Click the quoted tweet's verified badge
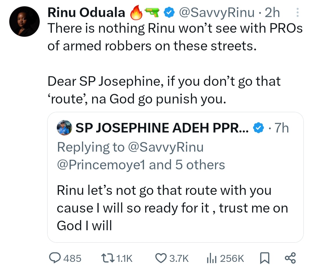This screenshot has width=313, height=272. point(259,128)
